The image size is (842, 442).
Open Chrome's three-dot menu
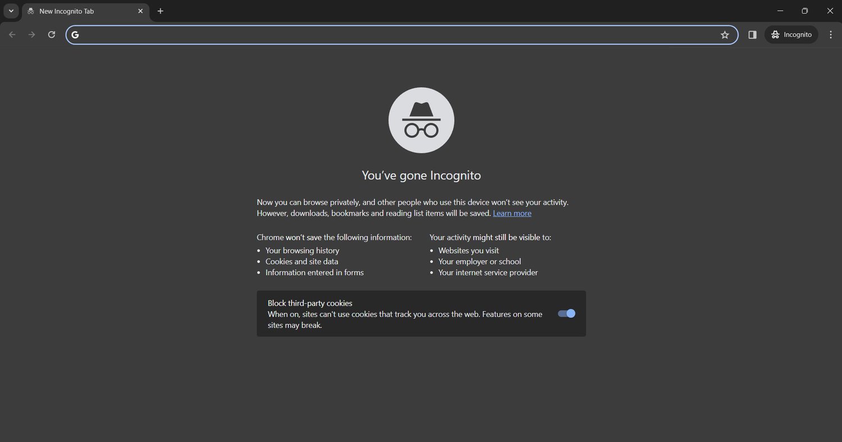click(831, 34)
